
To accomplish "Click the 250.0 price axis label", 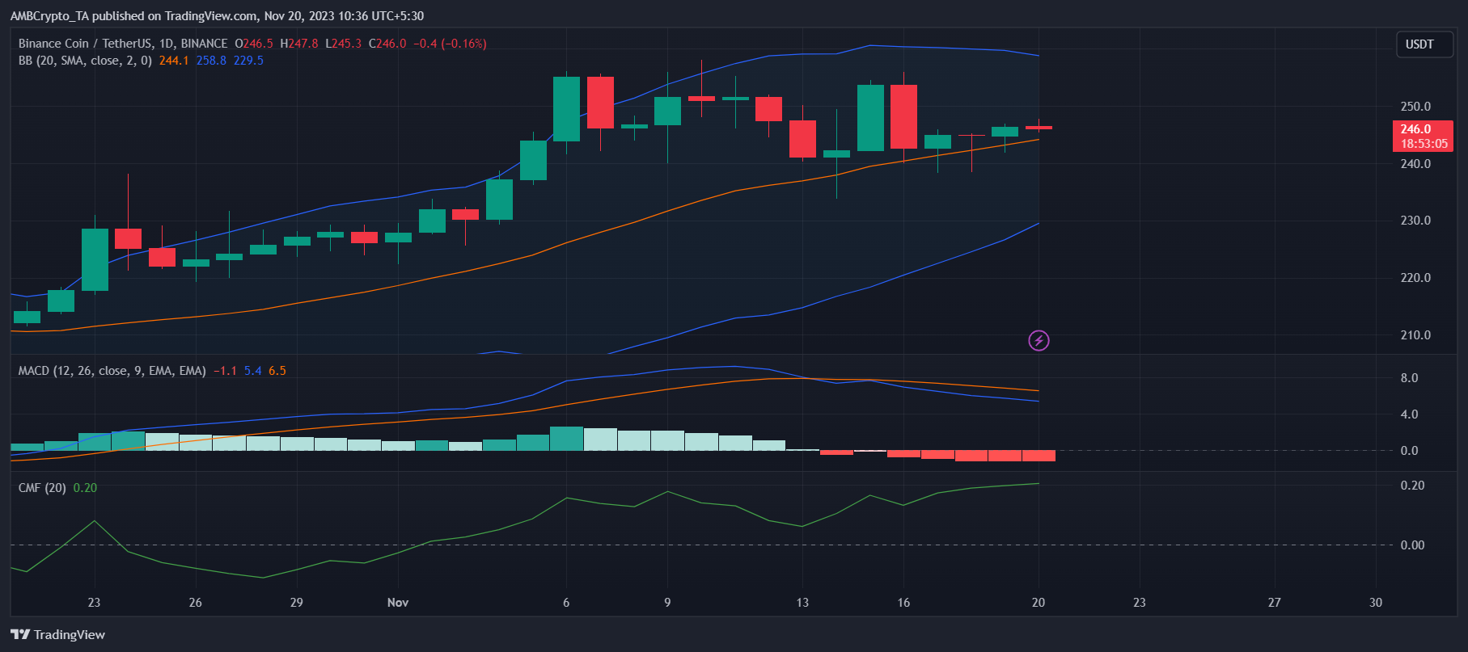I will click(1415, 107).
